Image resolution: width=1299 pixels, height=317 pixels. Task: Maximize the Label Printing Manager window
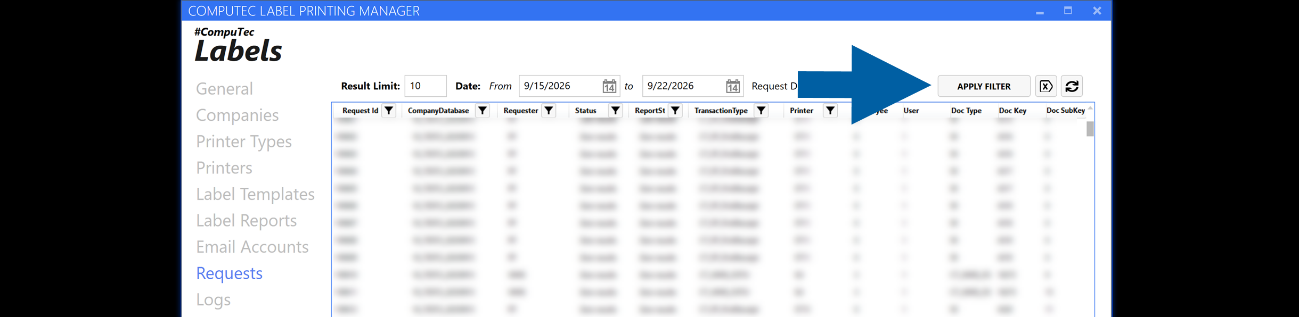point(1068,11)
